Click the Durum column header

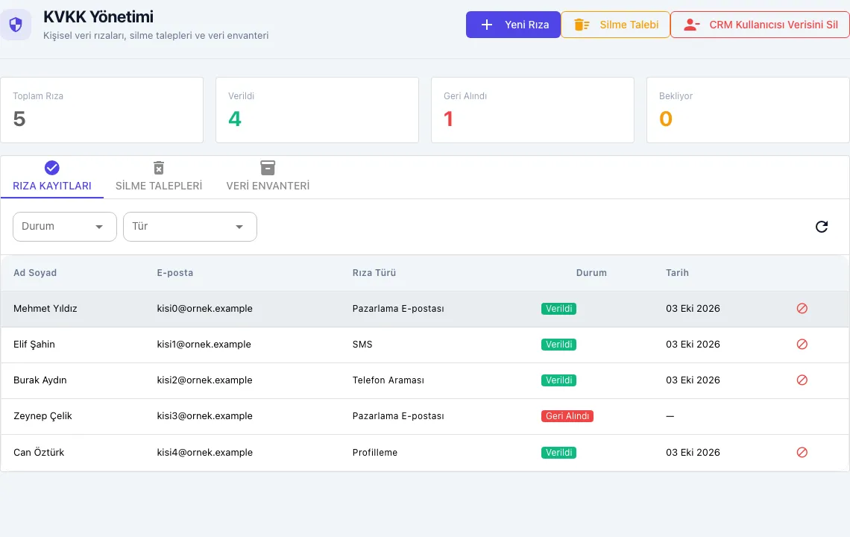point(591,273)
